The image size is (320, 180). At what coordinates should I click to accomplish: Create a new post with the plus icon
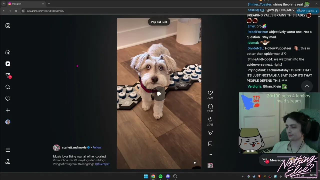(x=8, y=110)
